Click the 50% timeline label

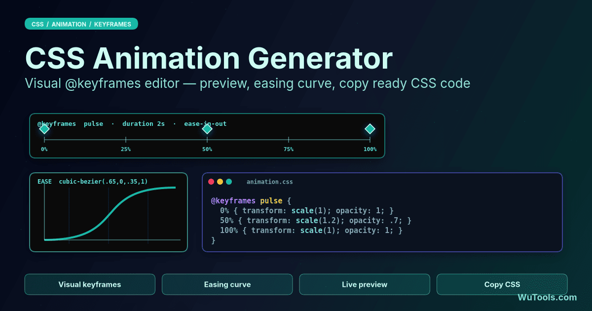(207, 149)
